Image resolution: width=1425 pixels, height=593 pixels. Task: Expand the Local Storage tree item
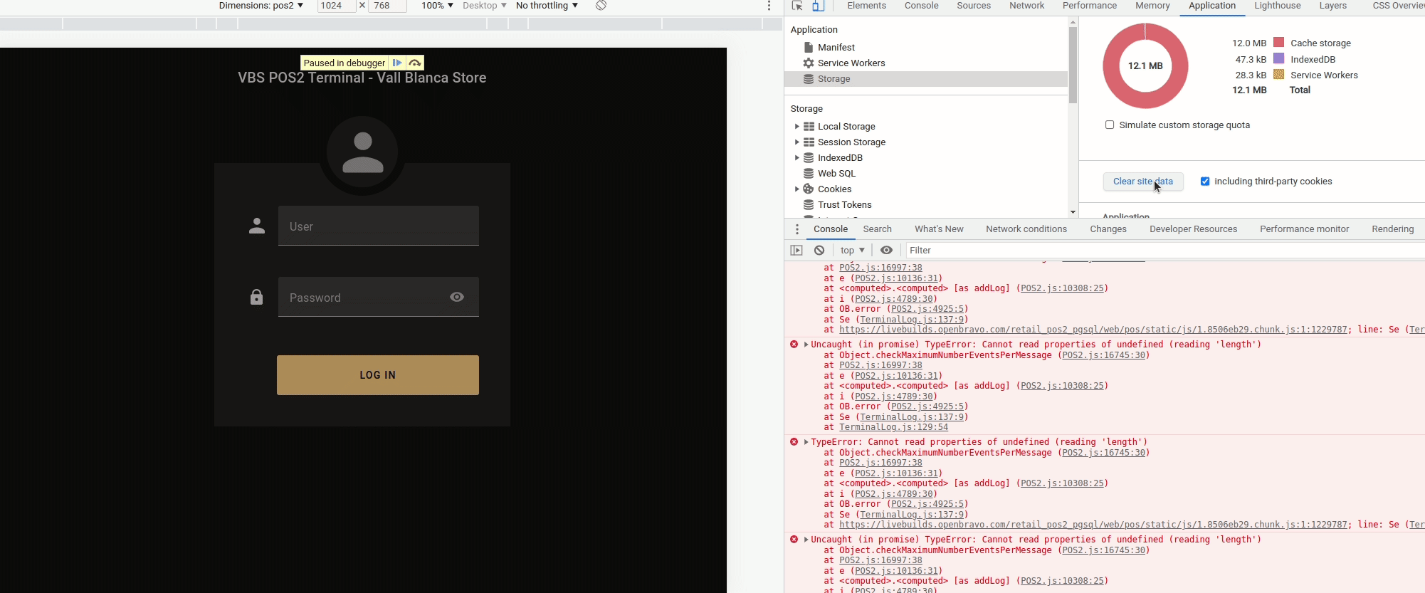796,127
